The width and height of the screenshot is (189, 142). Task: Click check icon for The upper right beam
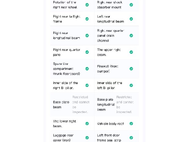click(131, 52)
